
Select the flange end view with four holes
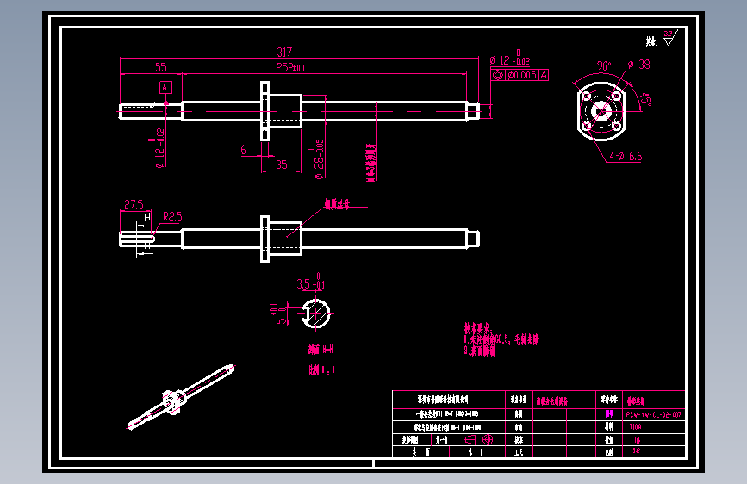tap(601, 111)
